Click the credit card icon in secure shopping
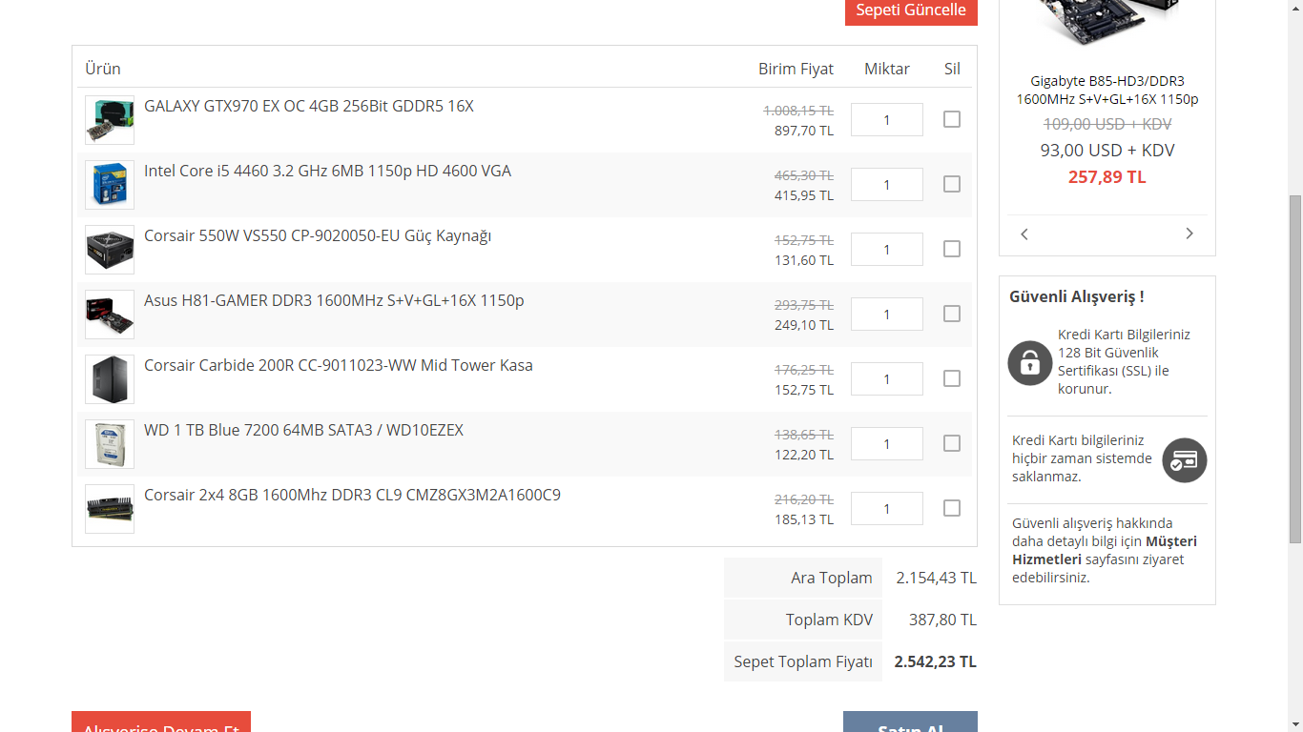The image size is (1303, 732). point(1185,460)
